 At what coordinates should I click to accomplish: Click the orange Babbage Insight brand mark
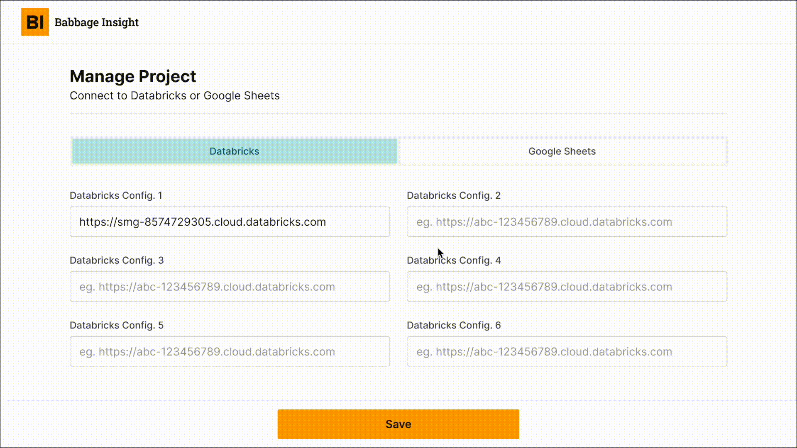pos(35,22)
